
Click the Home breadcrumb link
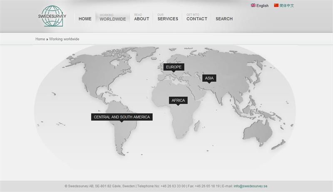pos(40,39)
